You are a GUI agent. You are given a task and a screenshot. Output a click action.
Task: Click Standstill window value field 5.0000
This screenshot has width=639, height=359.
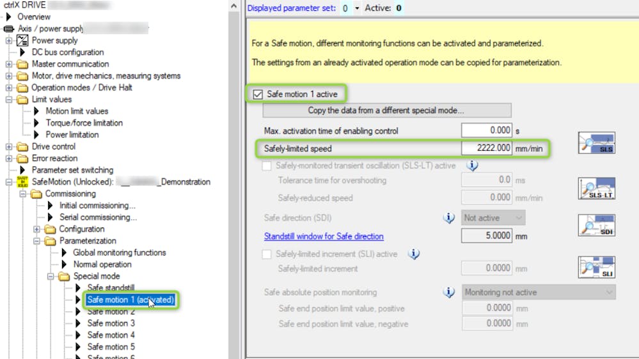pos(487,235)
